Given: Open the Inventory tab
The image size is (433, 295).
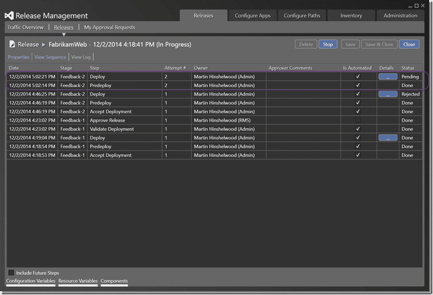Looking at the screenshot, I should [x=351, y=16].
